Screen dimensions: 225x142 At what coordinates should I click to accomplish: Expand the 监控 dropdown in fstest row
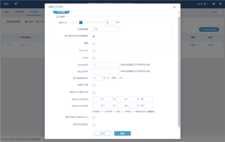(211, 45)
